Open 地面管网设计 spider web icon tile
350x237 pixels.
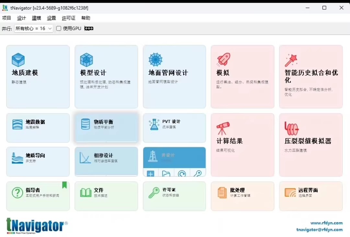tap(174, 77)
